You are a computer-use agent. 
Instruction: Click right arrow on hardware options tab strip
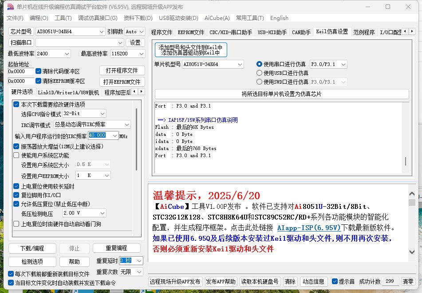pyautogui.click(x=141, y=92)
